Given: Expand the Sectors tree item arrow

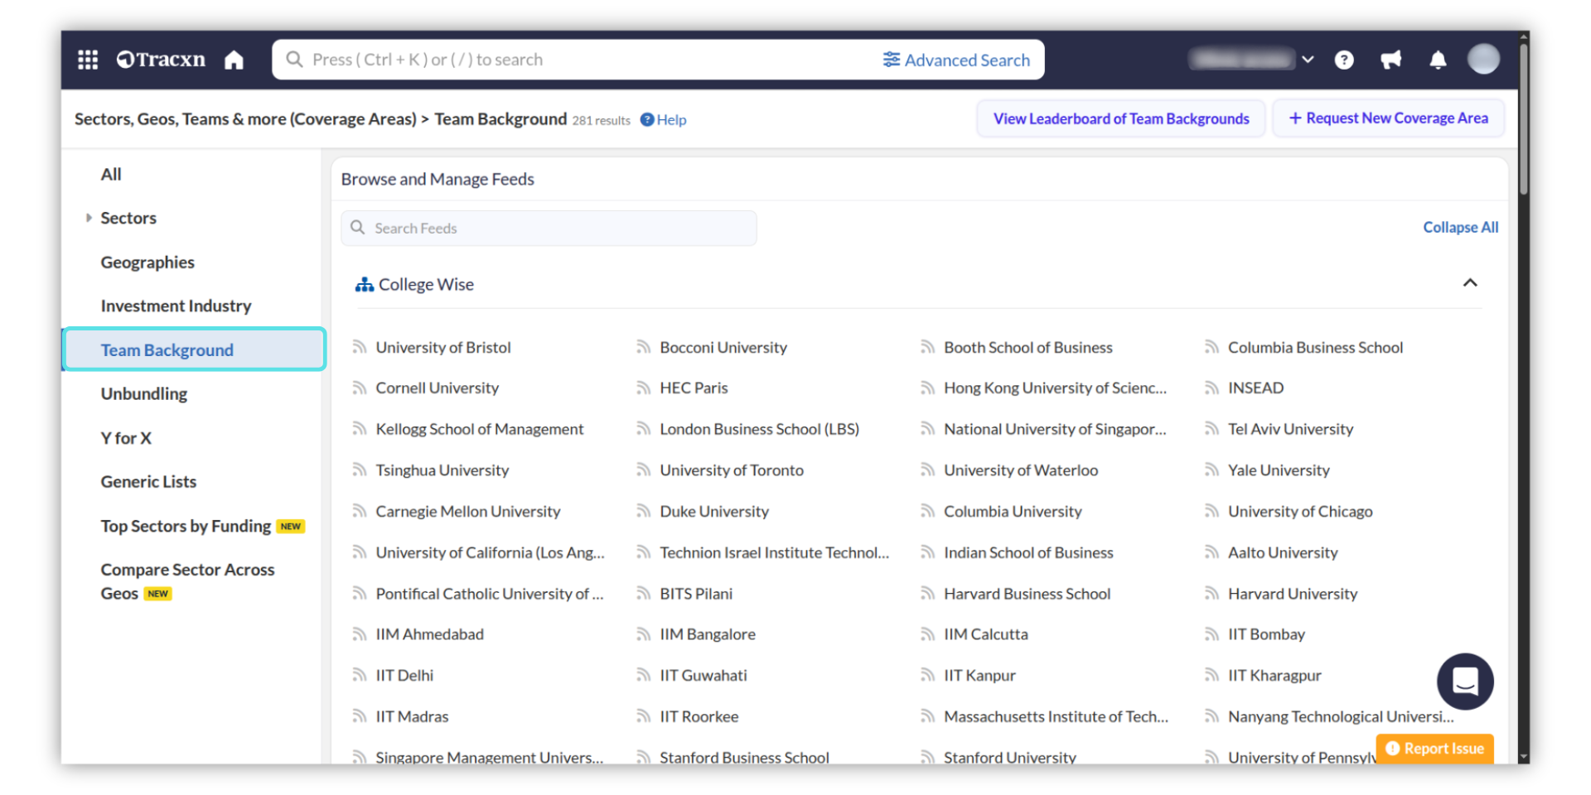Looking at the screenshot, I should (89, 218).
